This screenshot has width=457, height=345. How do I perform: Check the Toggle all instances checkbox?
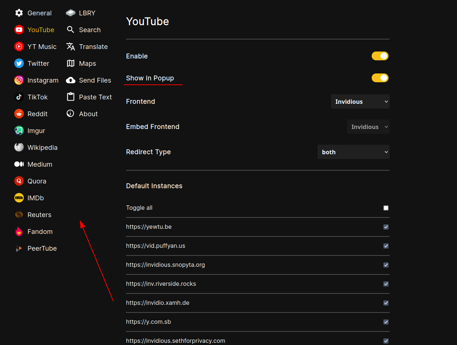tap(386, 208)
